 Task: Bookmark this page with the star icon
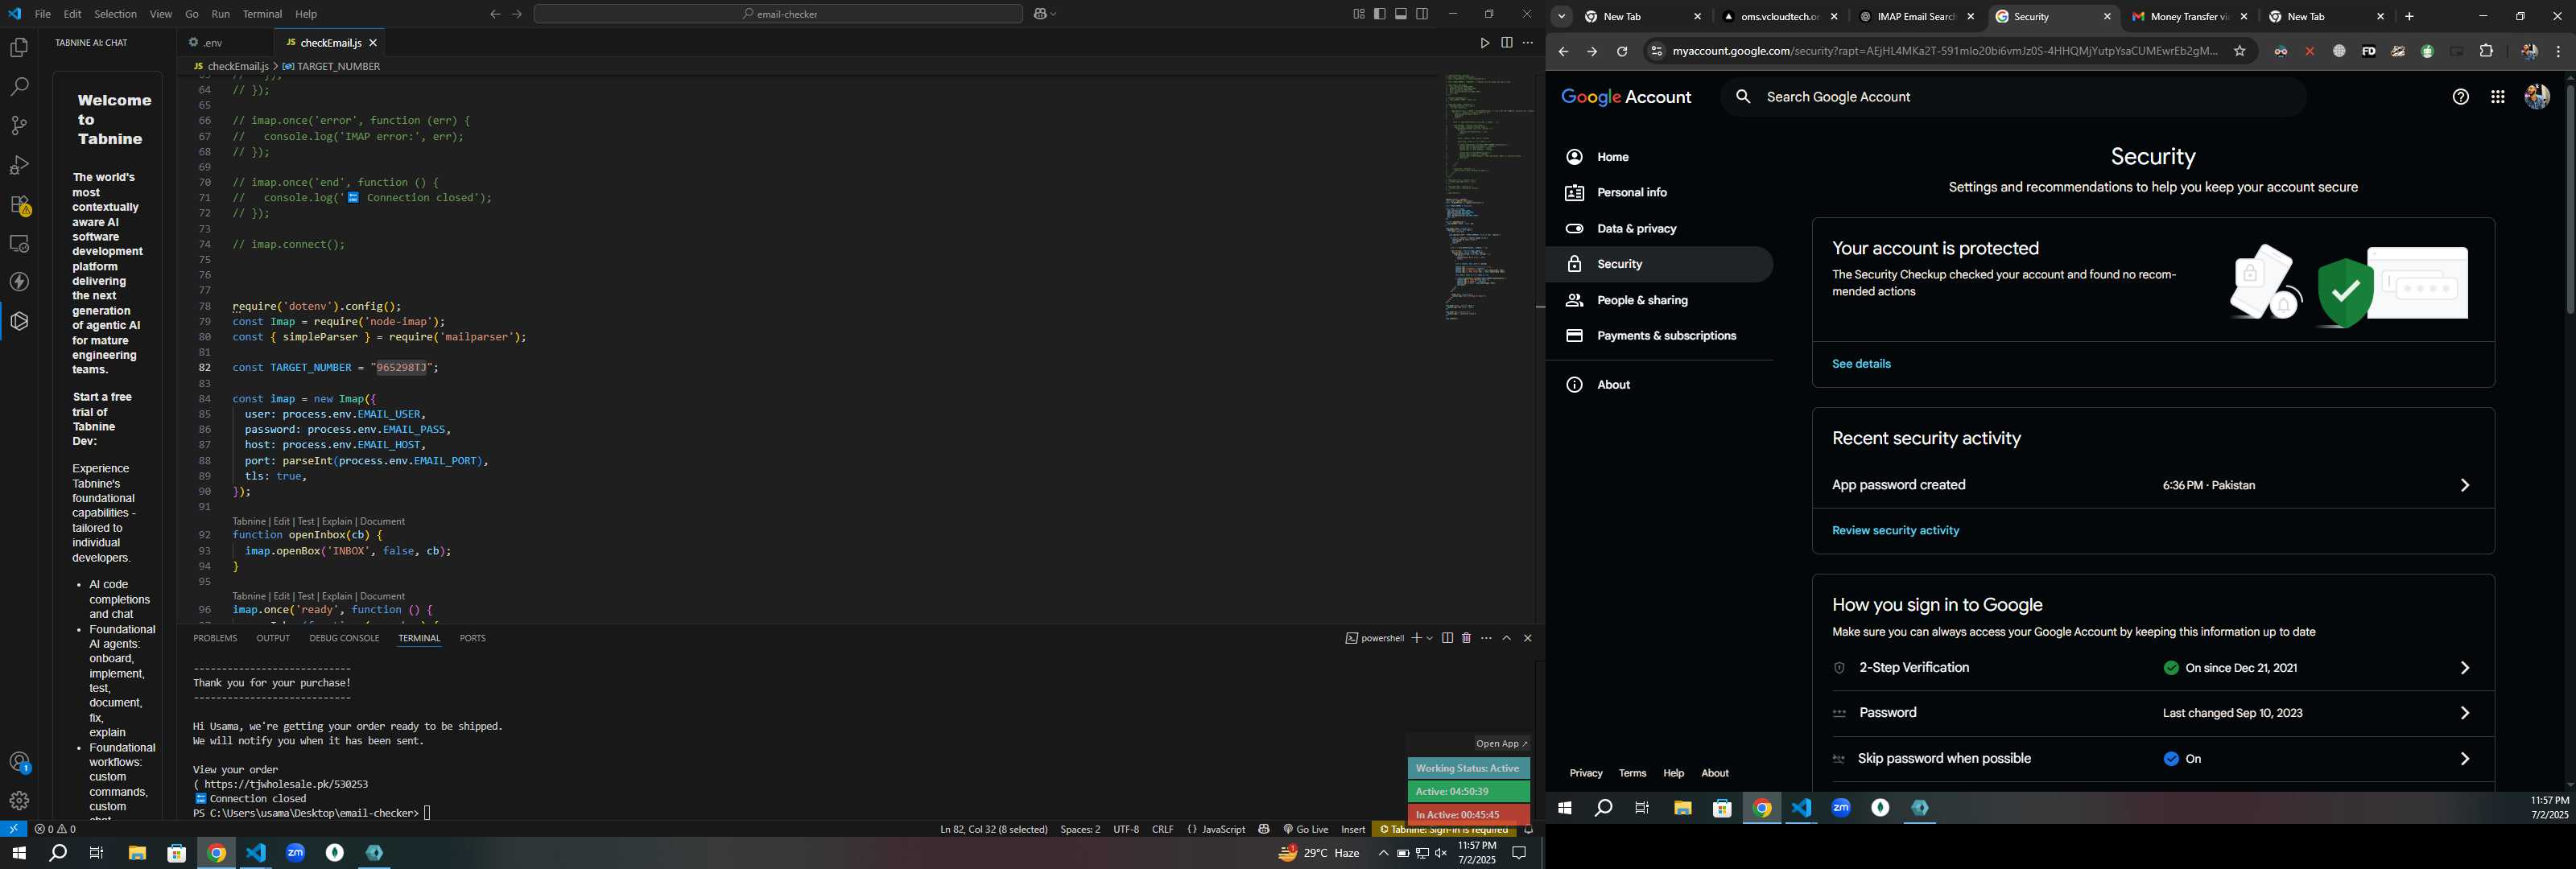(2239, 52)
